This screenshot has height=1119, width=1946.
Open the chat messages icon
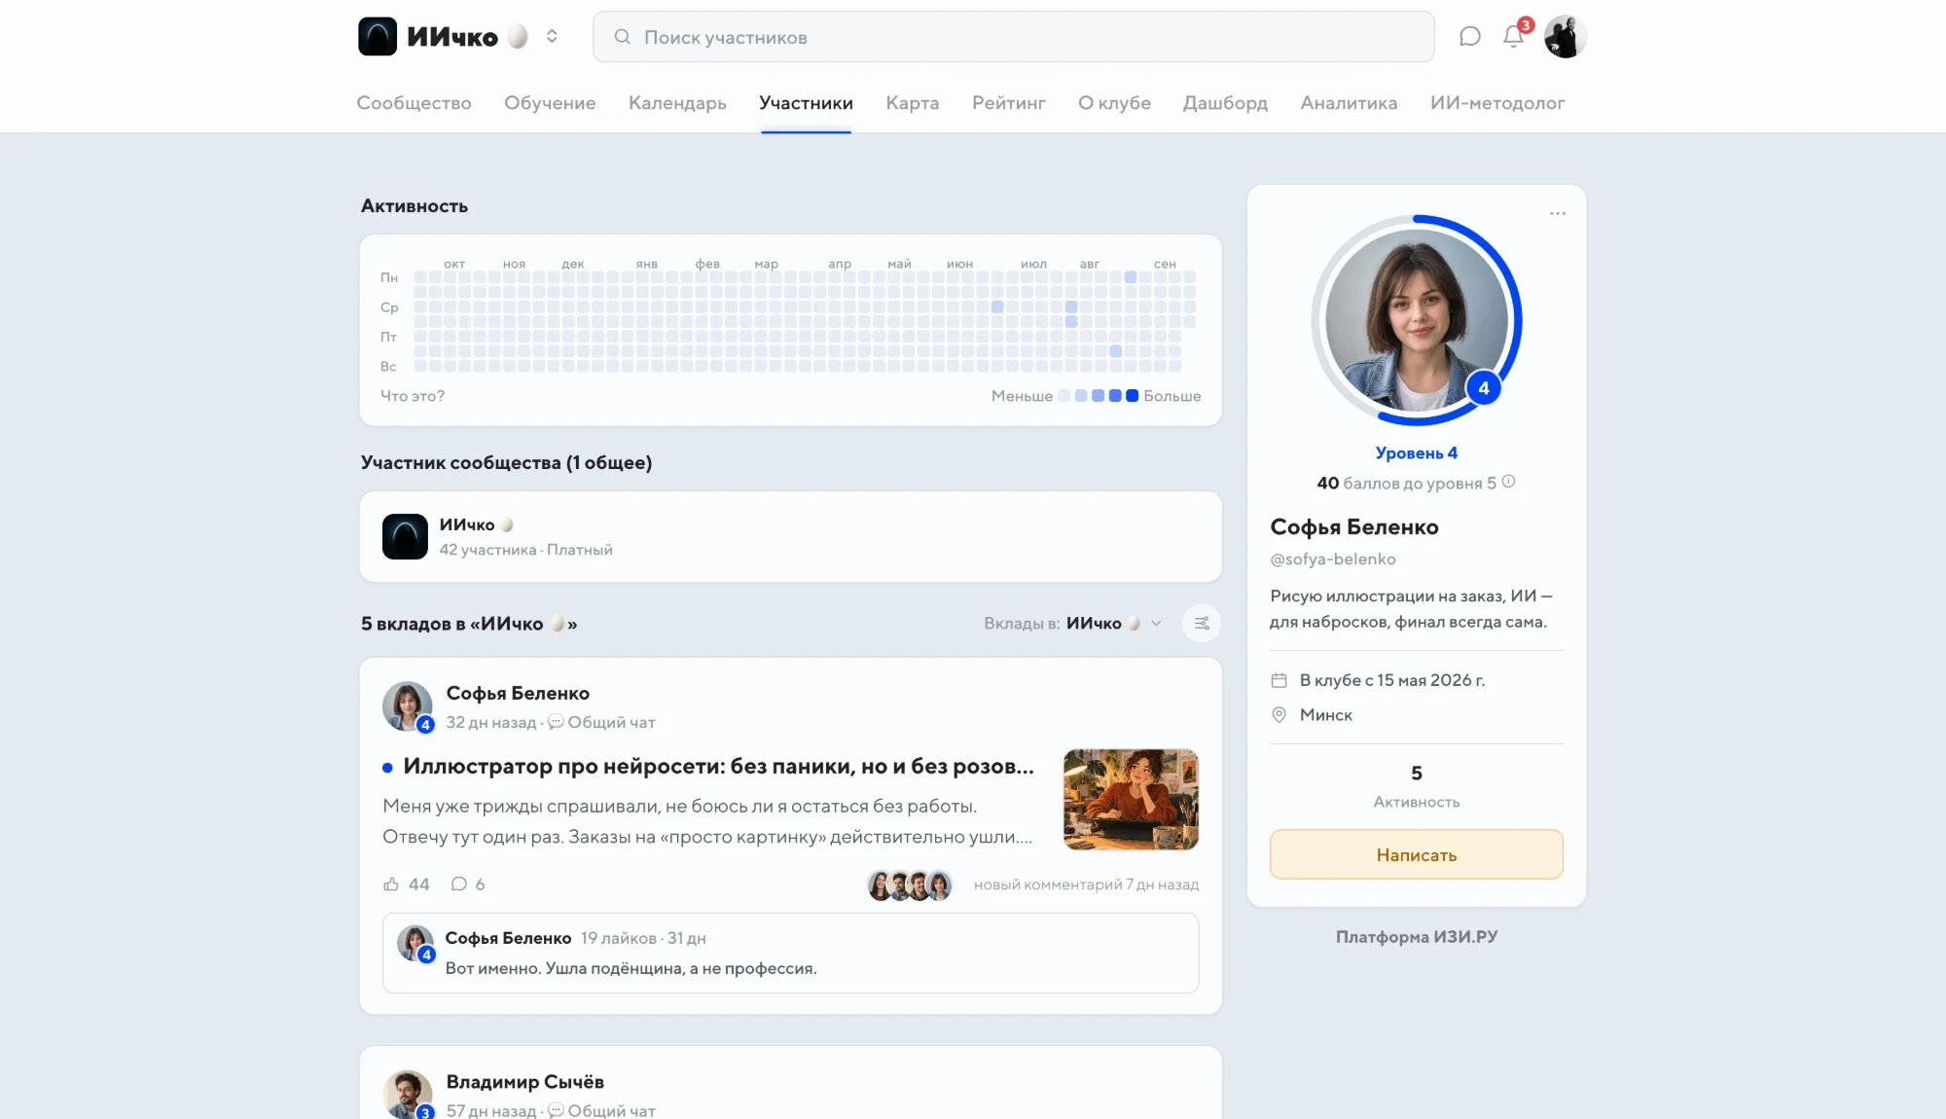(x=1469, y=37)
